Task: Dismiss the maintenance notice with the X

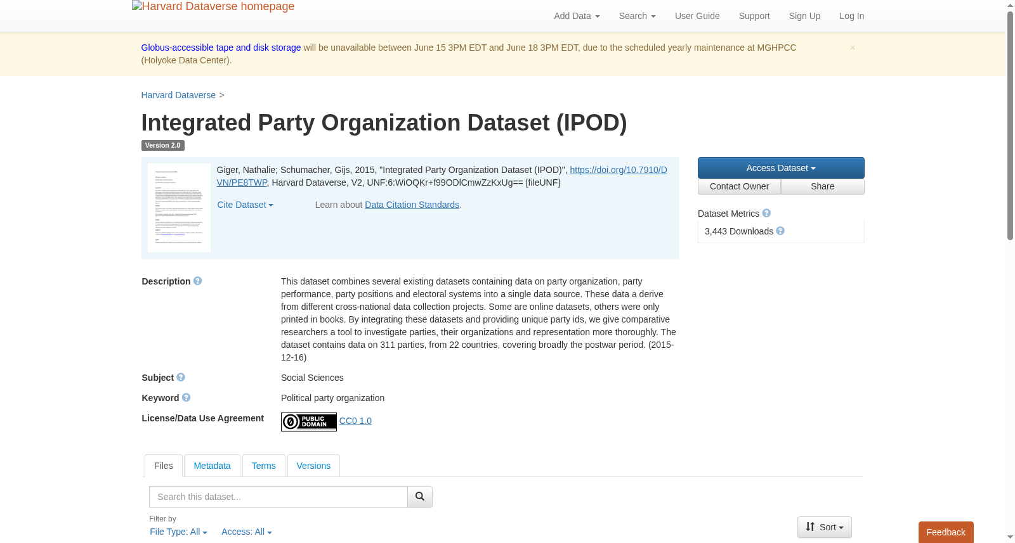Action: [853, 48]
